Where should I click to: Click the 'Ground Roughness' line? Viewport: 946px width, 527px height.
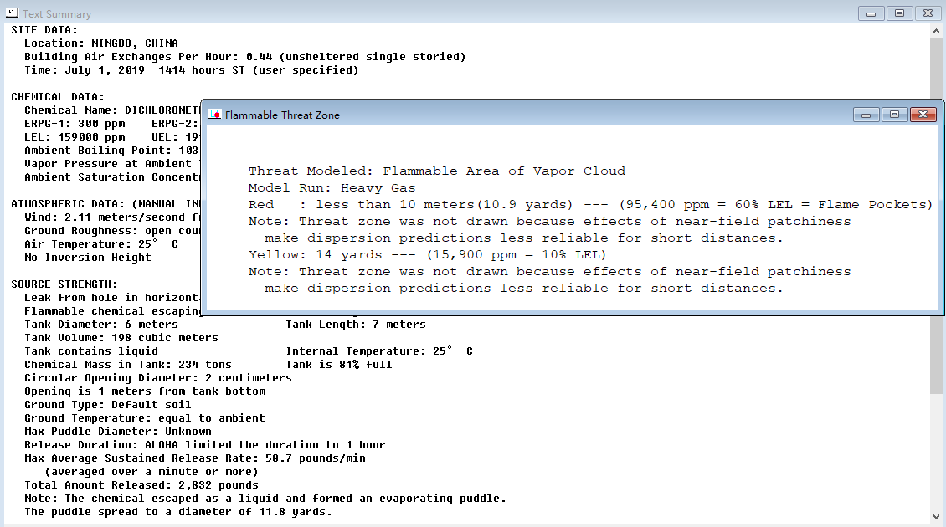pos(111,230)
